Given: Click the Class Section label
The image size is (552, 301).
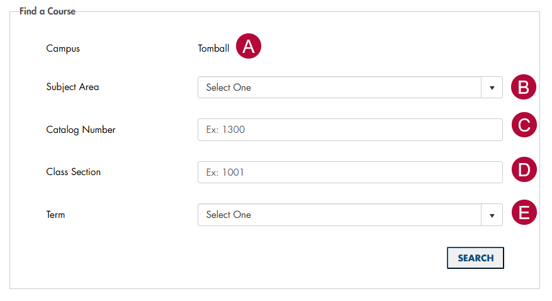Looking at the screenshot, I should tap(73, 172).
